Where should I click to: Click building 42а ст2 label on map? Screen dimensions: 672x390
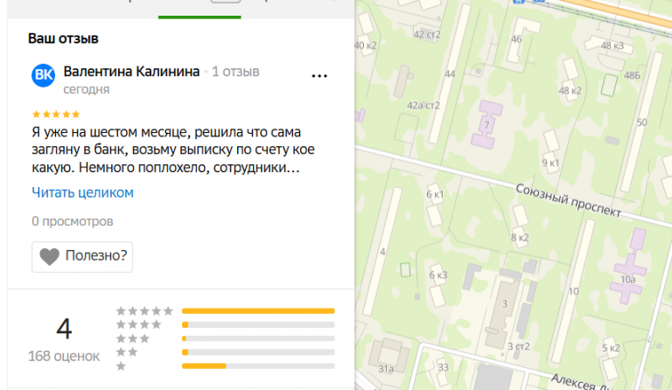click(x=423, y=105)
